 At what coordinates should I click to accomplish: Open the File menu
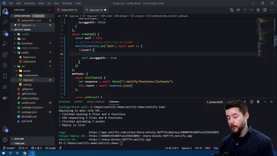pos(11,3)
